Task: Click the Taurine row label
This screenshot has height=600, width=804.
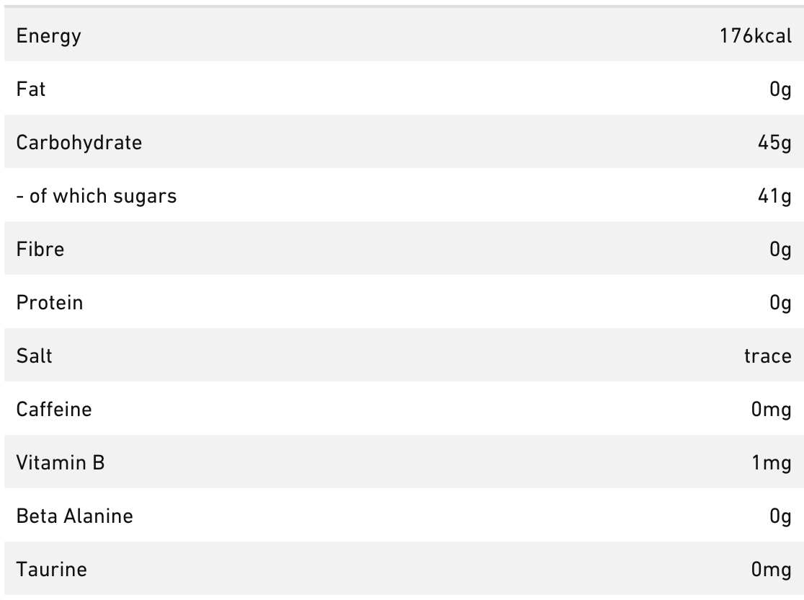Action: 52,570
